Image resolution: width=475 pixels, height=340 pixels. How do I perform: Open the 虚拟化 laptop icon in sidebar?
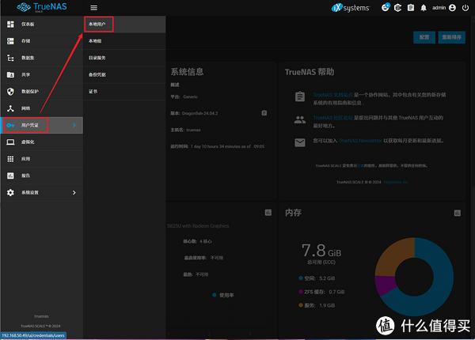coord(10,142)
